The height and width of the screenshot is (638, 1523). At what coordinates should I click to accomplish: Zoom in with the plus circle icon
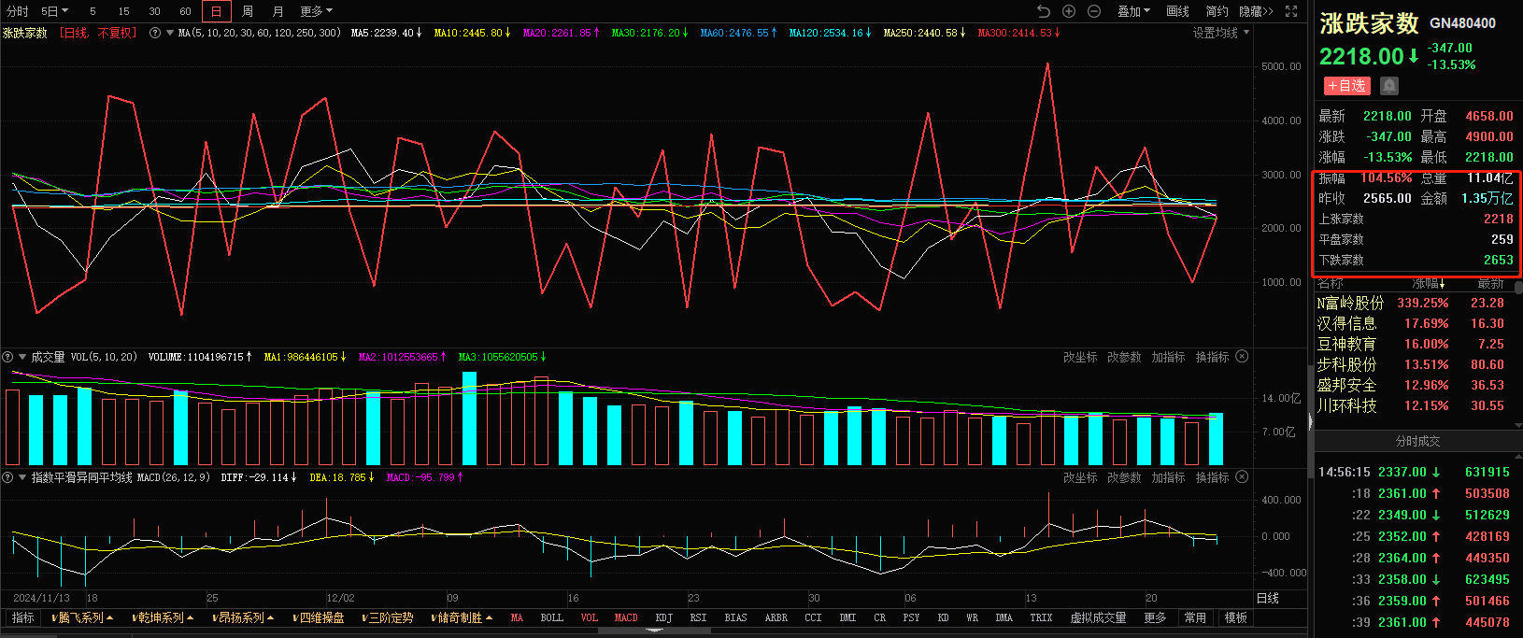coord(1069,11)
